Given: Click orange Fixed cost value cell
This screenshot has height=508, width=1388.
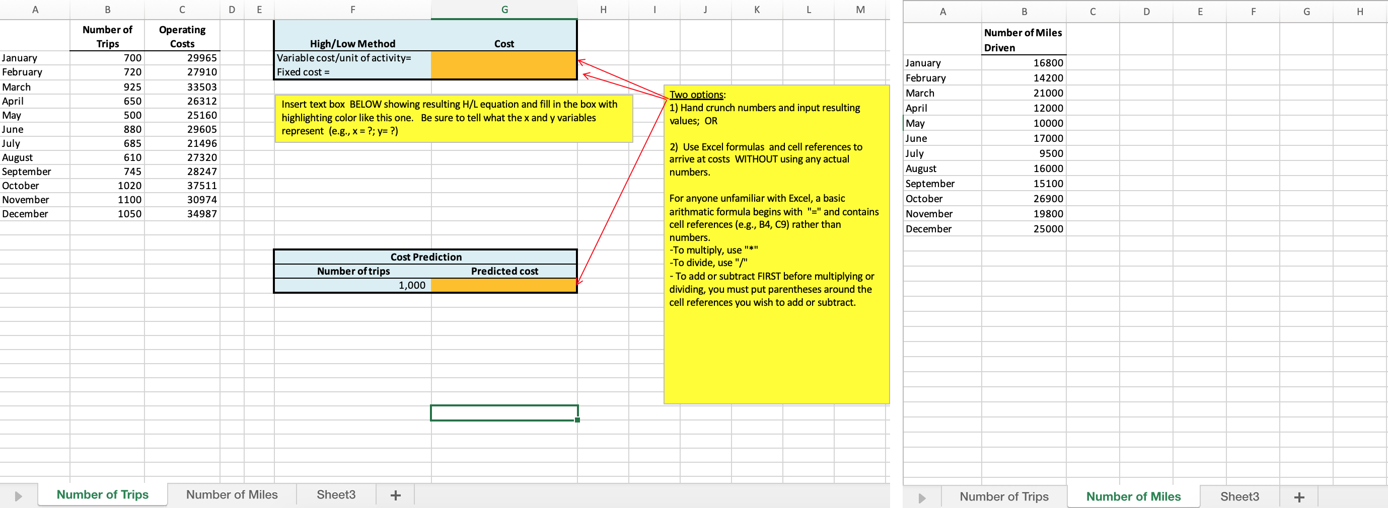Looking at the screenshot, I should pyautogui.click(x=504, y=72).
